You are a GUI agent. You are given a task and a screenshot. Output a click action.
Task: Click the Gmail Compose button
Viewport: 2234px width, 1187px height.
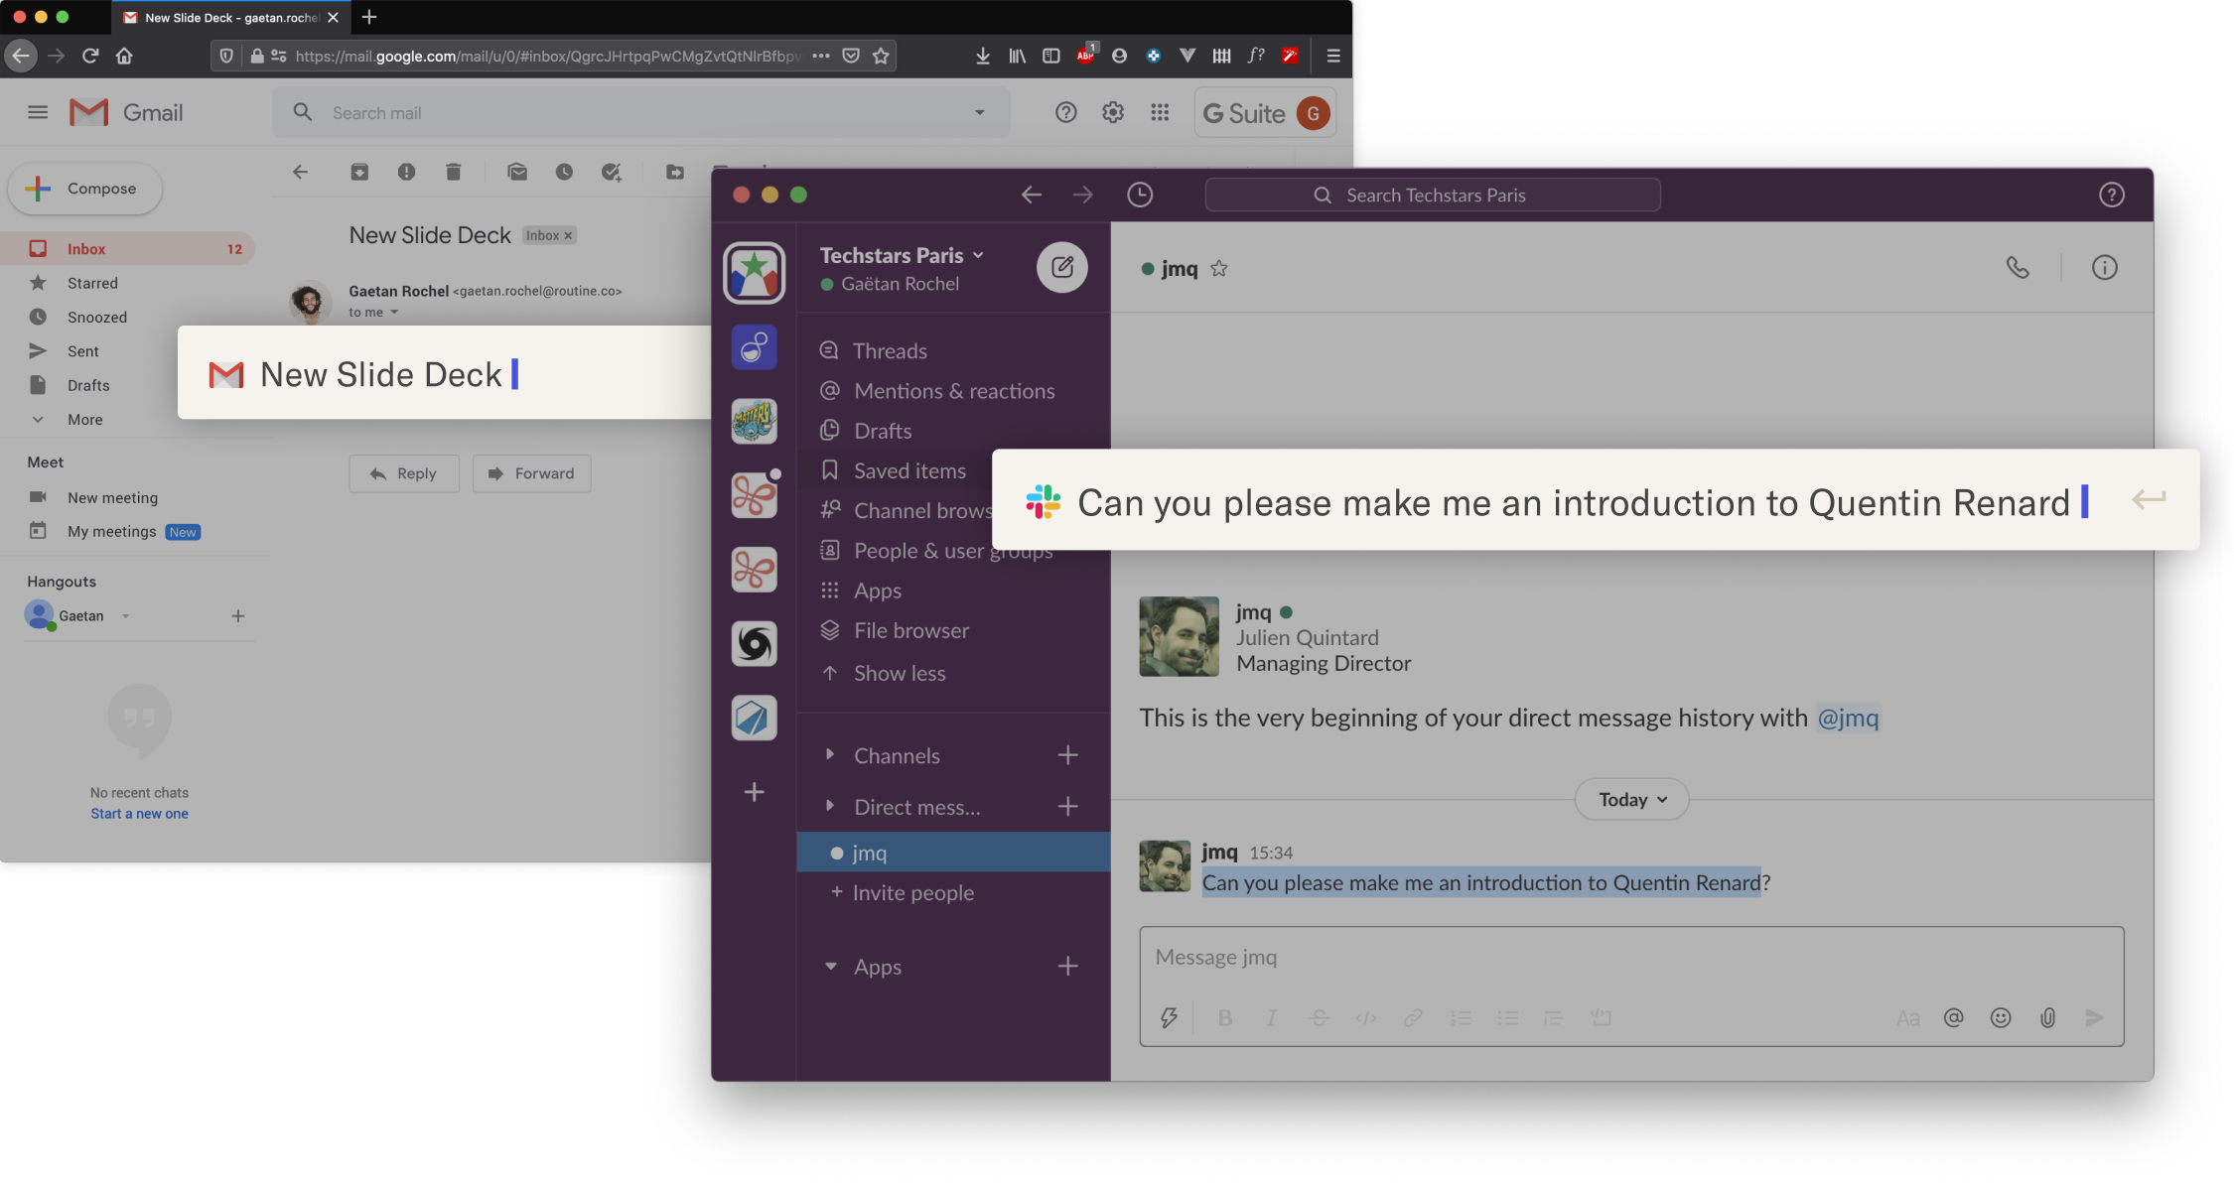(x=85, y=189)
